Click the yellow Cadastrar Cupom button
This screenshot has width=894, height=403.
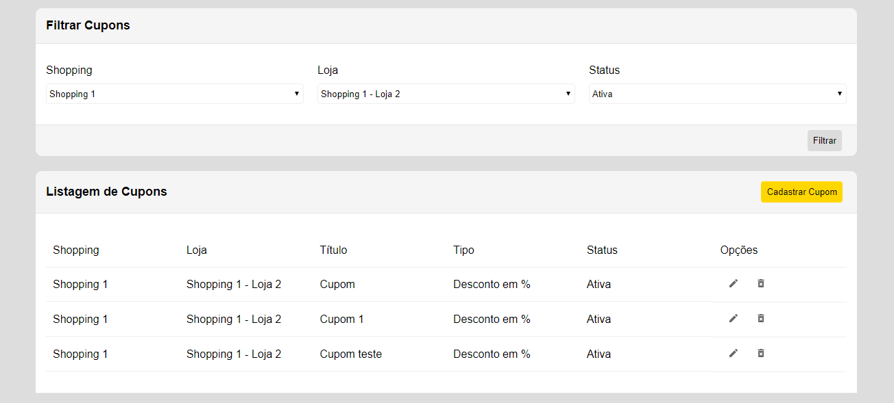(801, 192)
